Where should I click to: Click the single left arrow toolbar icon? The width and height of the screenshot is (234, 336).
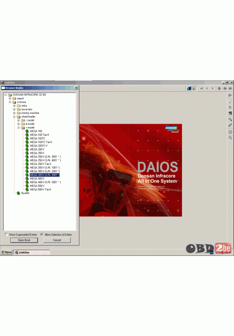pyautogui.click(x=207, y=88)
